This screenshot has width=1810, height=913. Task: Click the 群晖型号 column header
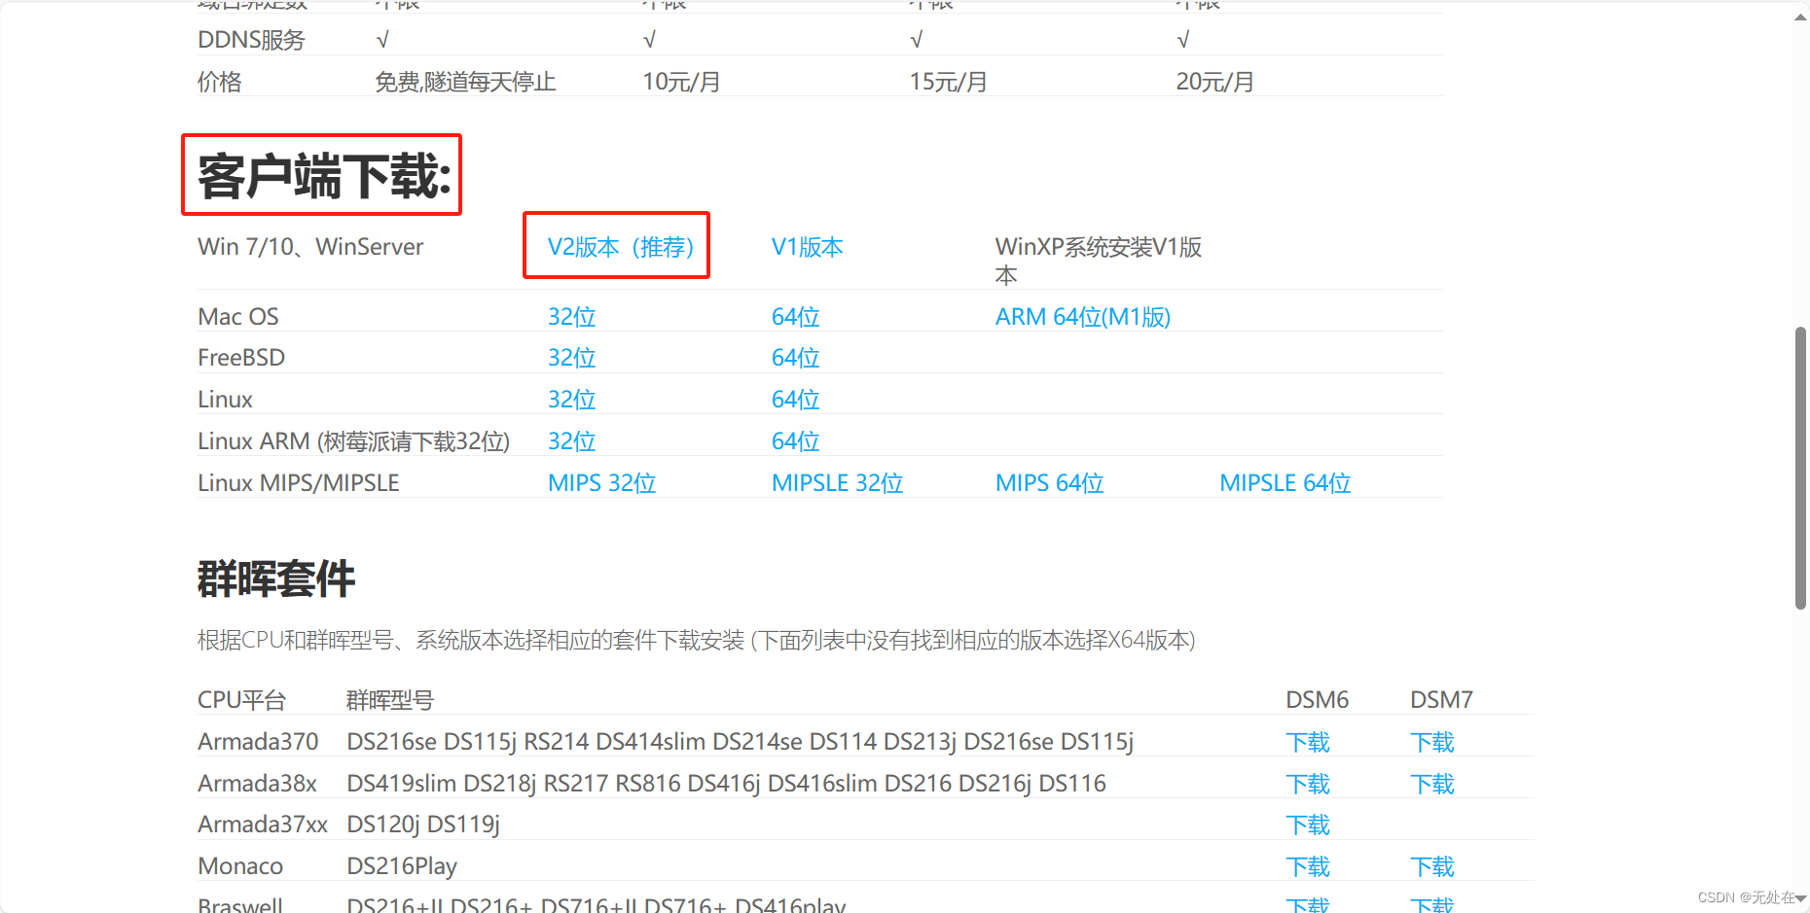[390, 700]
